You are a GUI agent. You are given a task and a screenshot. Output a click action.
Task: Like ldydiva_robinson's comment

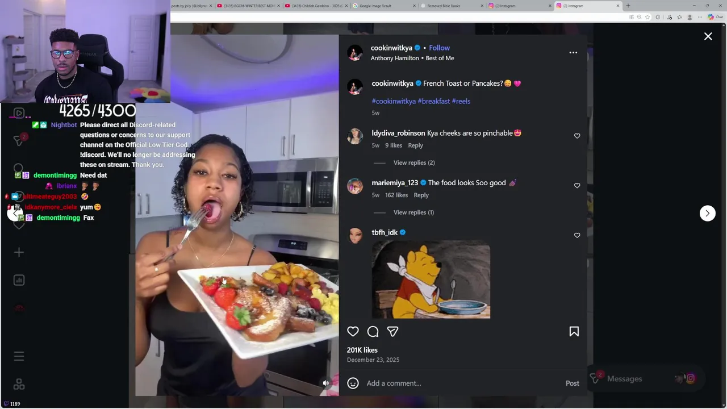tap(577, 136)
